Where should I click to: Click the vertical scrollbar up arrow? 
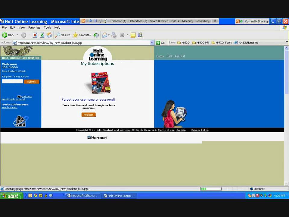pos(286,48)
